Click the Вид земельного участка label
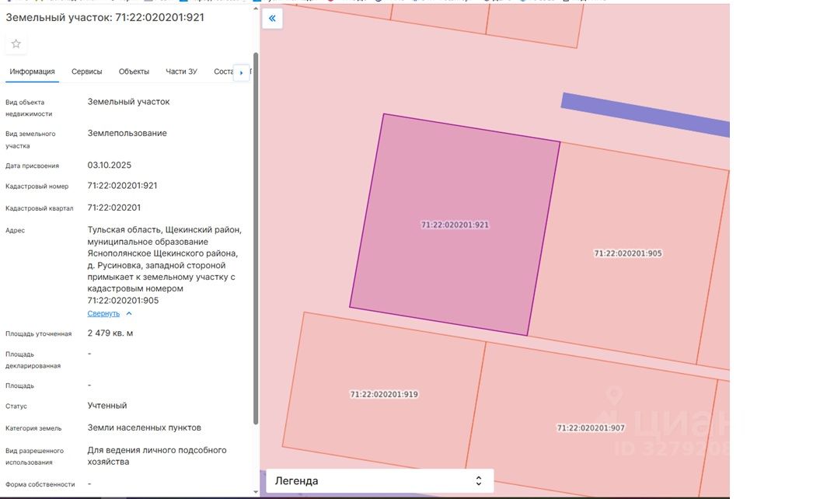834x499 pixels. 30,139
